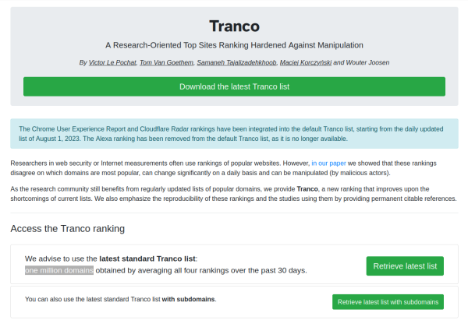Image resolution: width=468 pixels, height=320 pixels.
Task: Open Samaneh Tajalizadehkhoob author link
Action: point(236,62)
